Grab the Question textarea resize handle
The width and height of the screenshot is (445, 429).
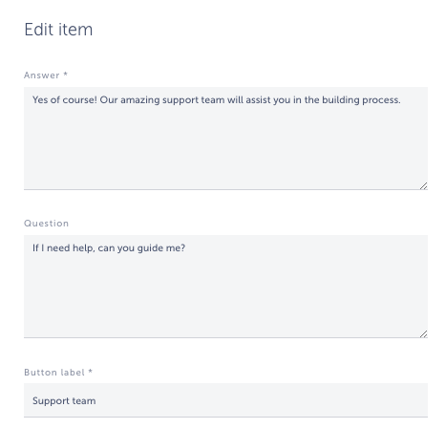(423, 334)
